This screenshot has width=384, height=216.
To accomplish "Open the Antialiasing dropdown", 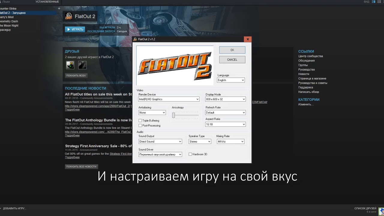I will (x=152, y=112).
